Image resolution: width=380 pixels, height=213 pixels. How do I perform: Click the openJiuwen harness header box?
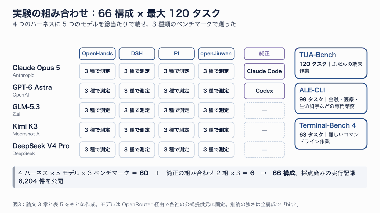coord(216,54)
